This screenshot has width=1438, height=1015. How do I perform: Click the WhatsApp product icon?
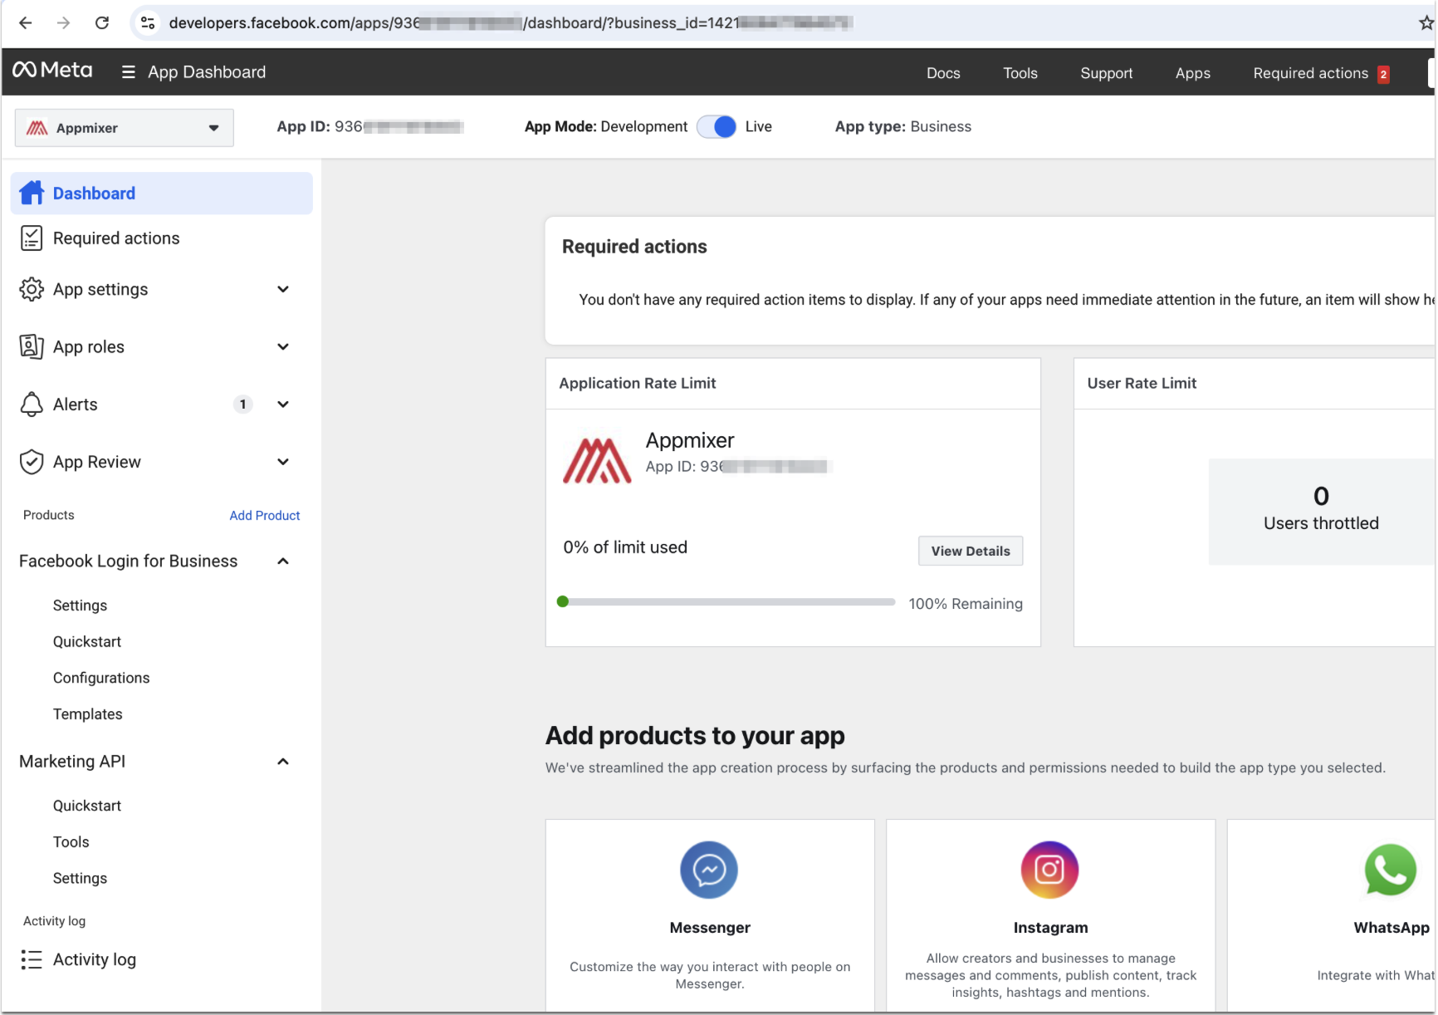click(1390, 870)
